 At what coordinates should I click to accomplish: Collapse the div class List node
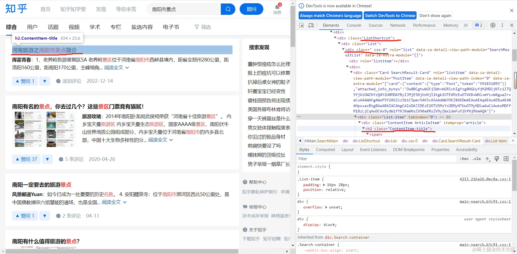pyautogui.click(x=339, y=44)
